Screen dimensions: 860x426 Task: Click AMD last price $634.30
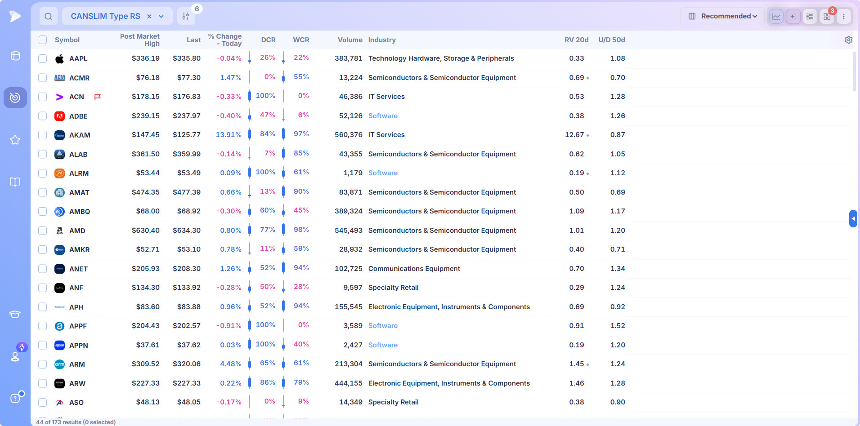point(187,231)
